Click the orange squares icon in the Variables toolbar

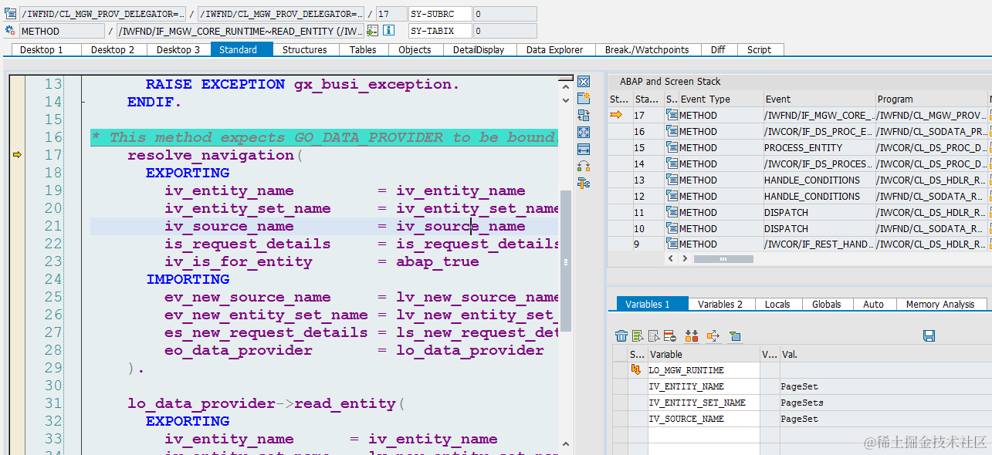pyautogui.click(x=692, y=335)
